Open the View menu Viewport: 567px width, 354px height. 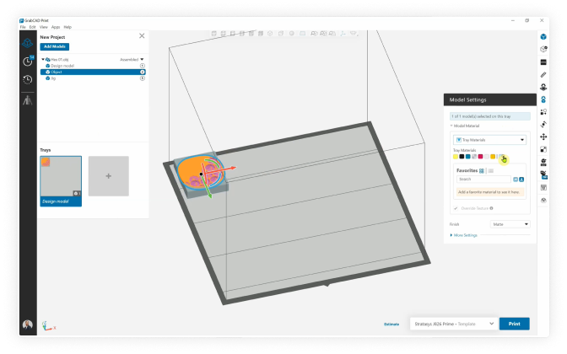coord(43,27)
